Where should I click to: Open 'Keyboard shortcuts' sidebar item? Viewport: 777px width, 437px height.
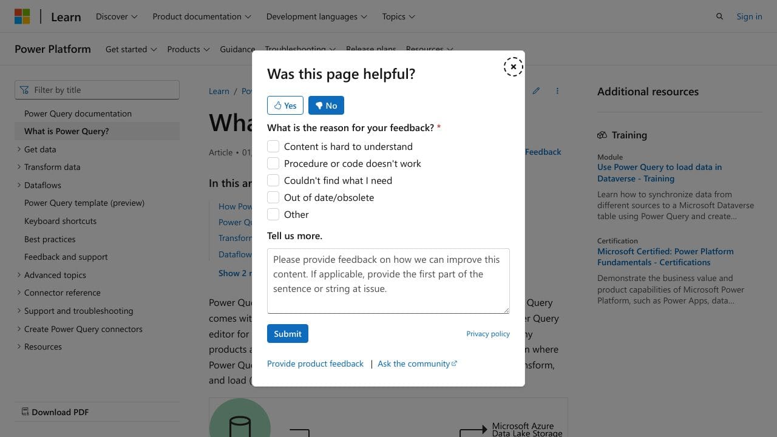(60, 221)
